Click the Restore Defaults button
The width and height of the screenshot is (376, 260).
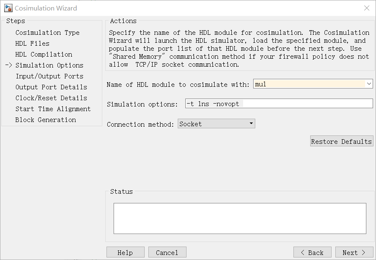coord(342,141)
